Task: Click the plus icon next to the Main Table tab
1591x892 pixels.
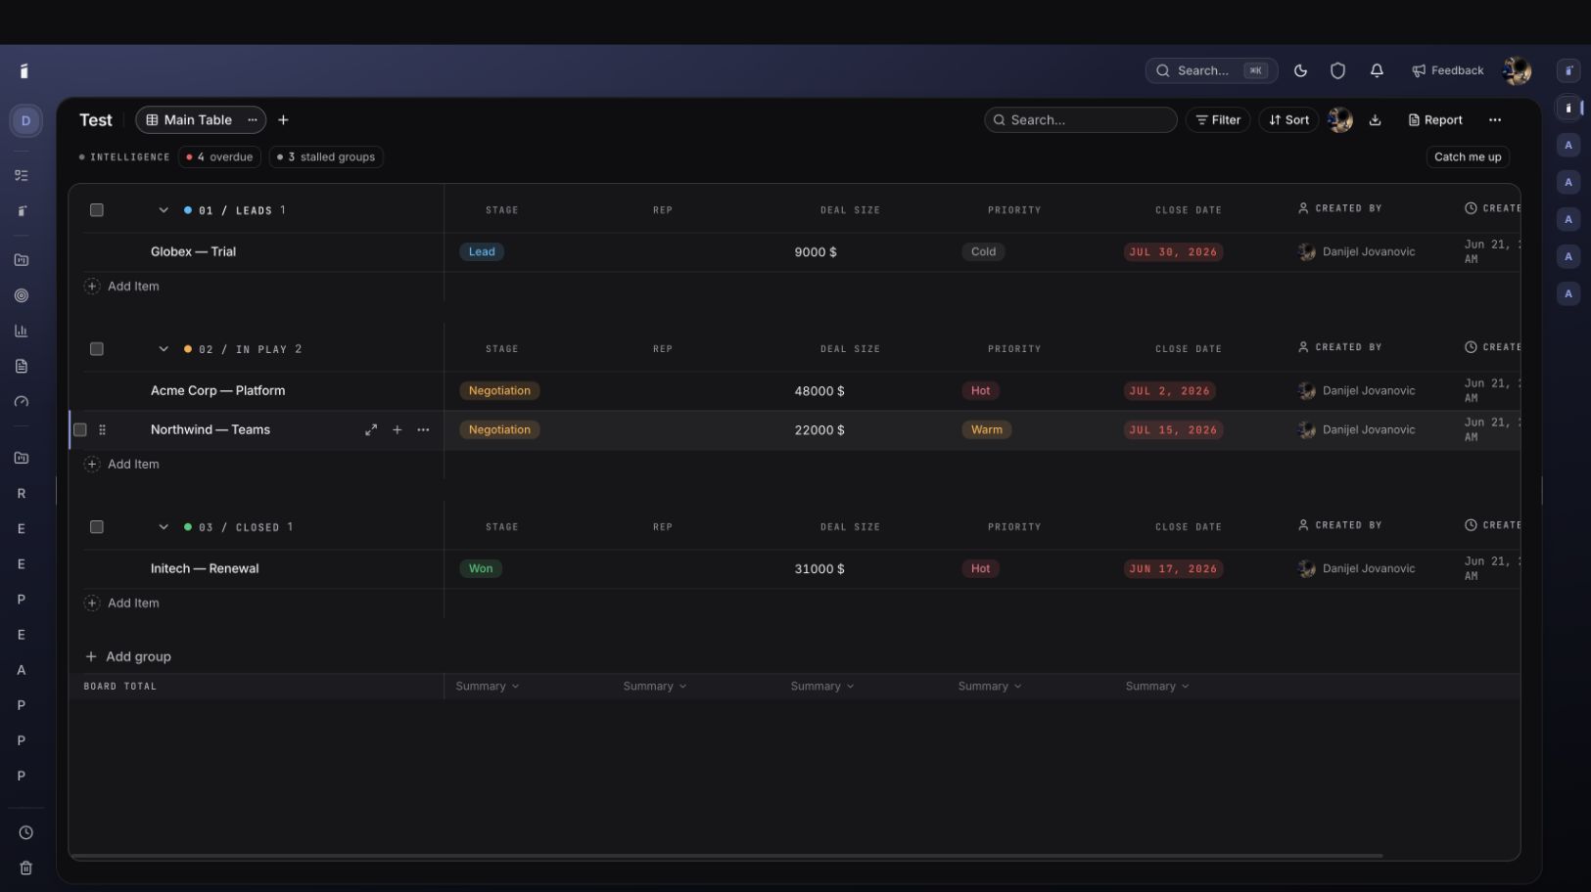Action: point(283,120)
